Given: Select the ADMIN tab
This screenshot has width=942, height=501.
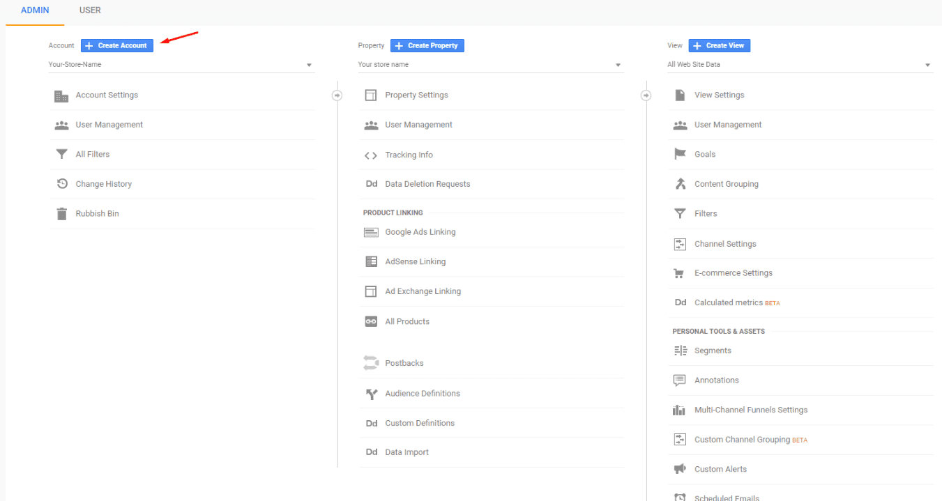Looking at the screenshot, I should click(x=35, y=10).
